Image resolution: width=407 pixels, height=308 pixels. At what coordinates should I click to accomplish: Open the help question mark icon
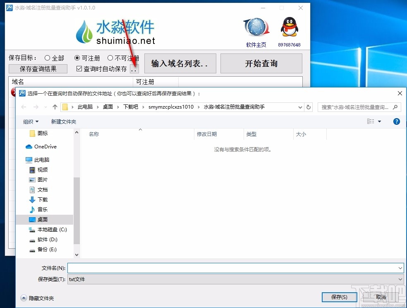click(396, 121)
